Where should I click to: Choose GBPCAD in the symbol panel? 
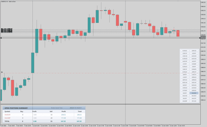click(x=185, y=80)
